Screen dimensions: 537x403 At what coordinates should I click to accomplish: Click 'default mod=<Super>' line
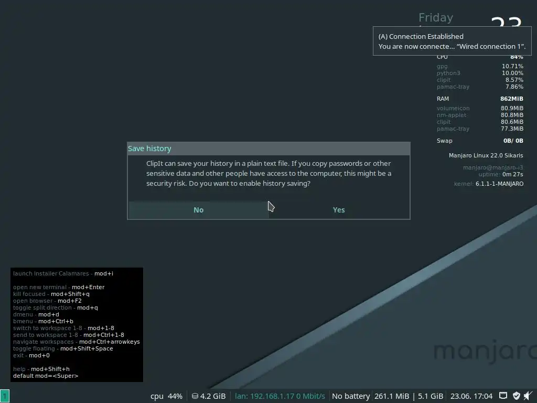pyautogui.click(x=46, y=376)
